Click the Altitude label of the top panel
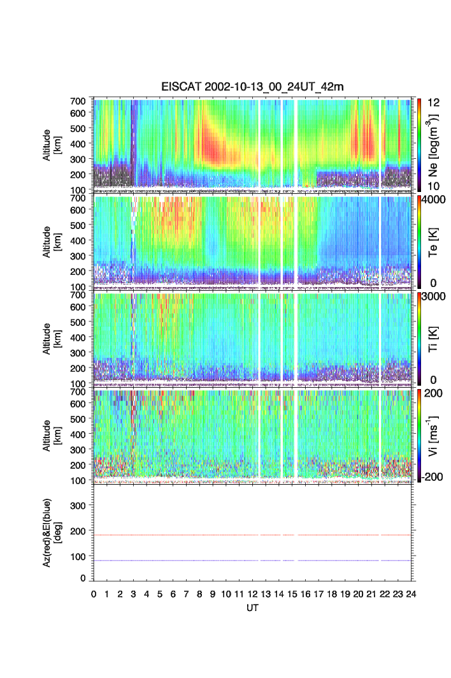Viewport: 451px width, 678px height. point(51,143)
